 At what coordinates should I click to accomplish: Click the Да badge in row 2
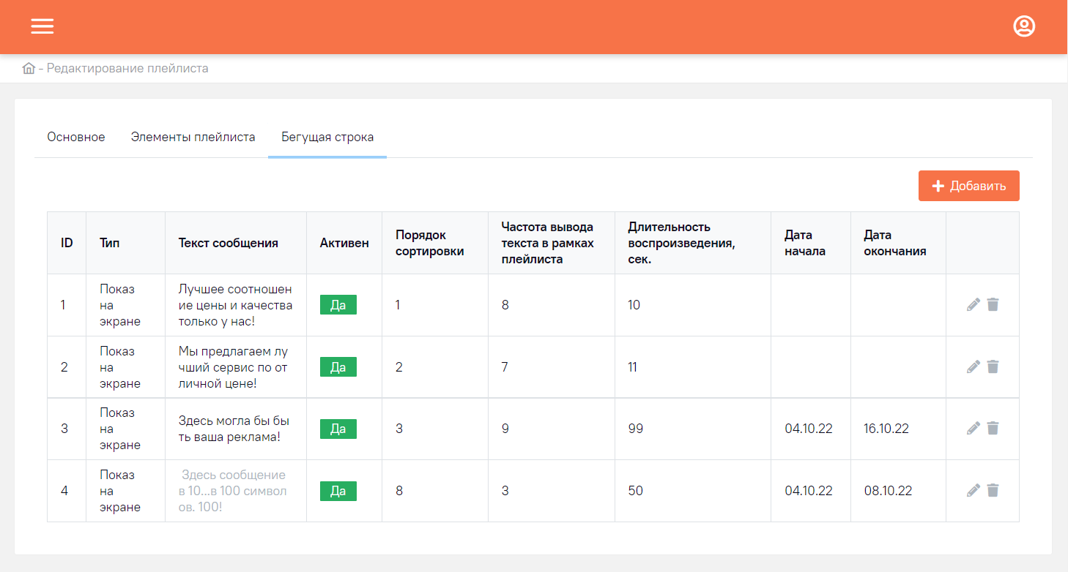tap(338, 367)
